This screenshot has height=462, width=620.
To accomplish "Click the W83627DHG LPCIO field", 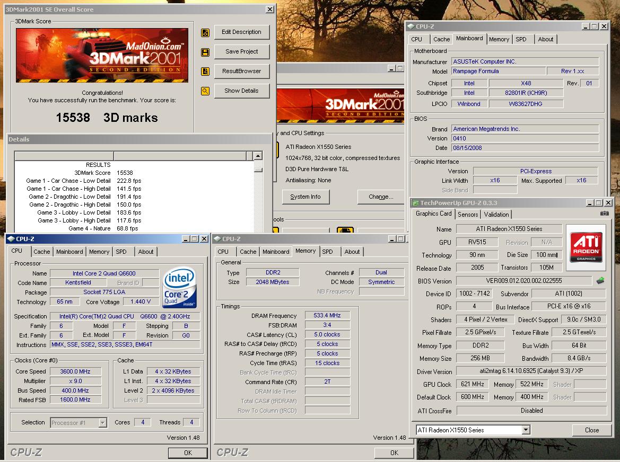I will tap(526, 104).
